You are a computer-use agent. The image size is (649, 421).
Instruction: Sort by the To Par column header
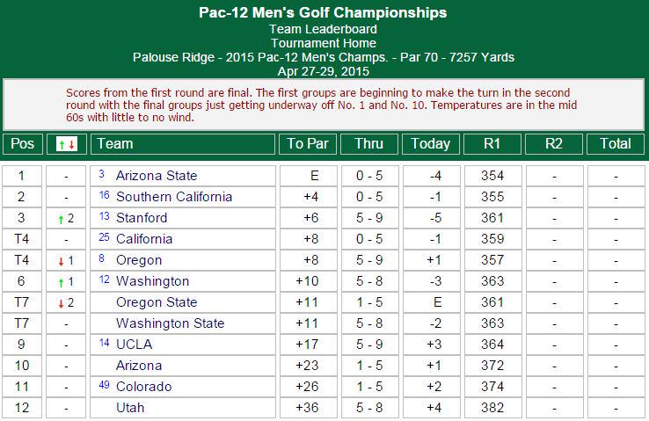[308, 144]
